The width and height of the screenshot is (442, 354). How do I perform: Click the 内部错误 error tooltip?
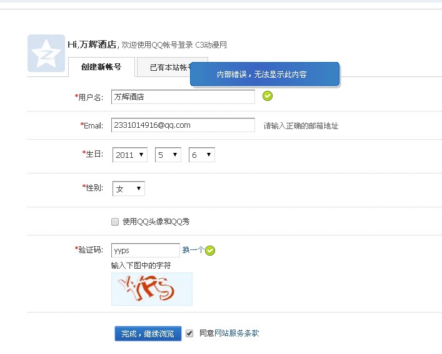click(264, 74)
